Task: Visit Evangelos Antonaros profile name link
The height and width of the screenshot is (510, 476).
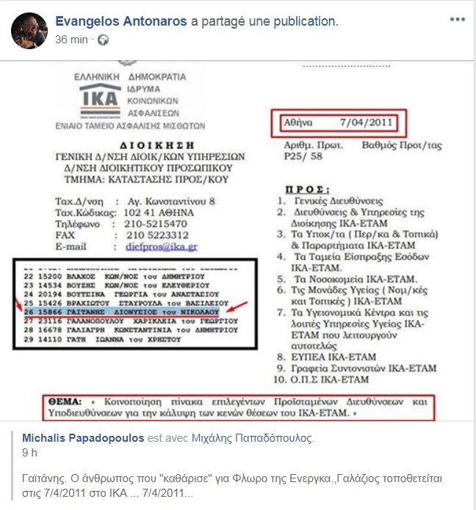Action: [121, 21]
